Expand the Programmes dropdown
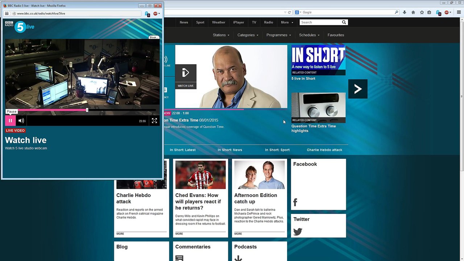The image size is (464, 261). [279, 35]
